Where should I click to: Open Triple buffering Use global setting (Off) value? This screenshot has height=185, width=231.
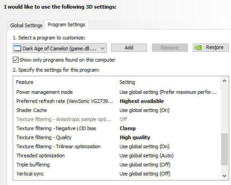[145, 165]
